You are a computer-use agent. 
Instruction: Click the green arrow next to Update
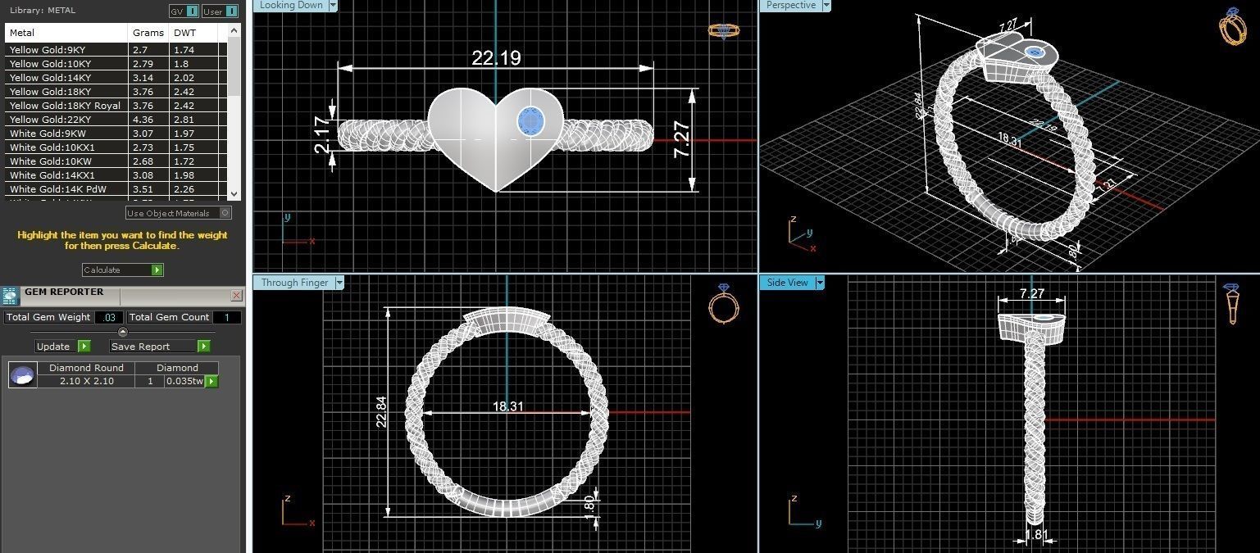click(x=84, y=347)
